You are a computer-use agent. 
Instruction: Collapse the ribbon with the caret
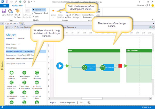[153, 20]
